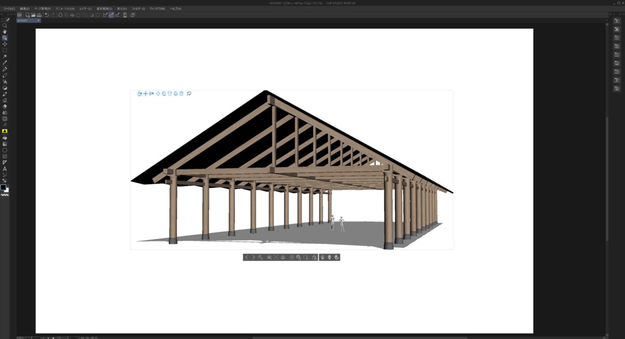
Task: Open the ヘルプ(H) menu
Action: coord(175,9)
